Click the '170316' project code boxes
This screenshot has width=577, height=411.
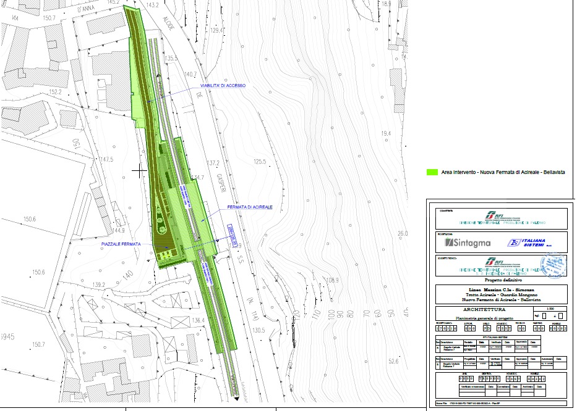(x=446, y=328)
